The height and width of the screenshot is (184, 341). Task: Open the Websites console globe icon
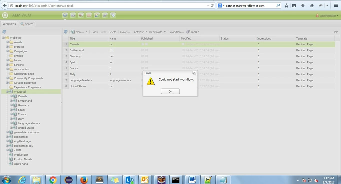[x=65, y=15]
